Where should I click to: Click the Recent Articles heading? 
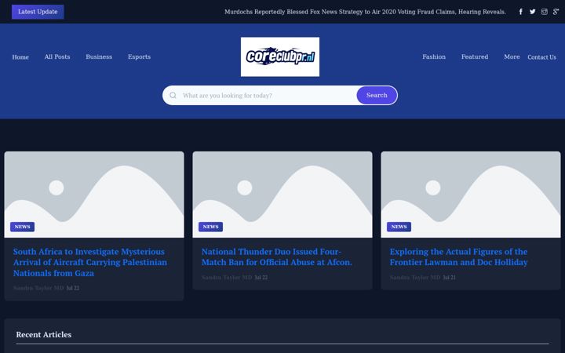pos(44,335)
